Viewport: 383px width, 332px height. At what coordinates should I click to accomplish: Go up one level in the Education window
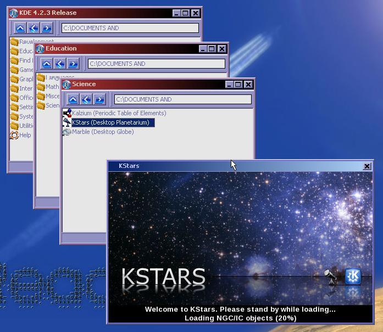[x=46, y=64]
